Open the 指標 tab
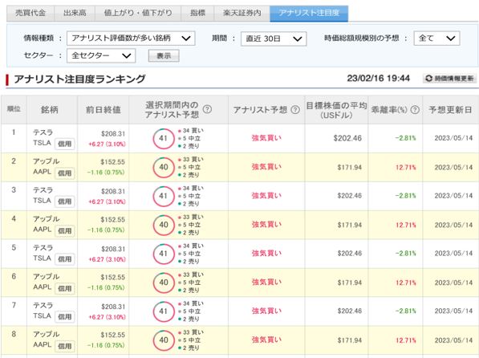This screenshot has height=358, width=479. pyautogui.click(x=197, y=13)
